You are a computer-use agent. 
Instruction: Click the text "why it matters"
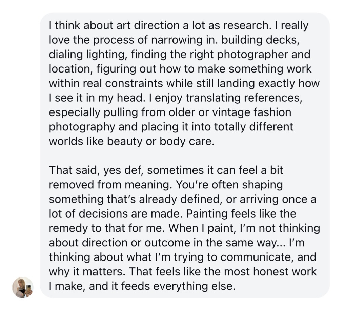click(x=86, y=271)
